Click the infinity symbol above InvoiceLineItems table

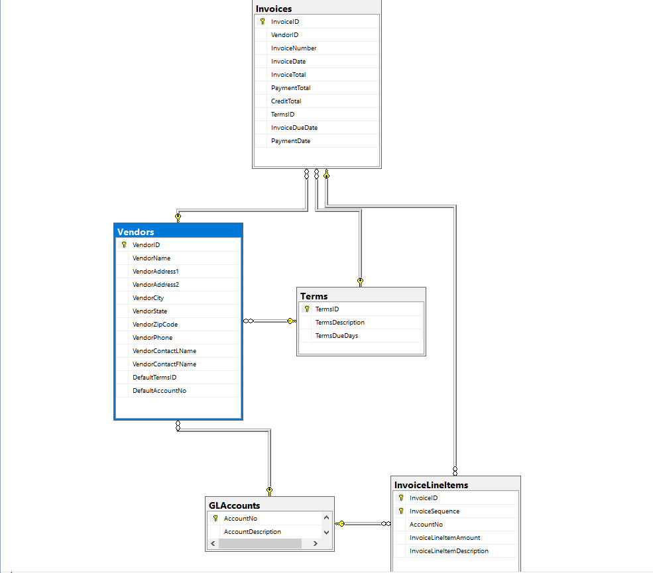(x=455, y=472)
